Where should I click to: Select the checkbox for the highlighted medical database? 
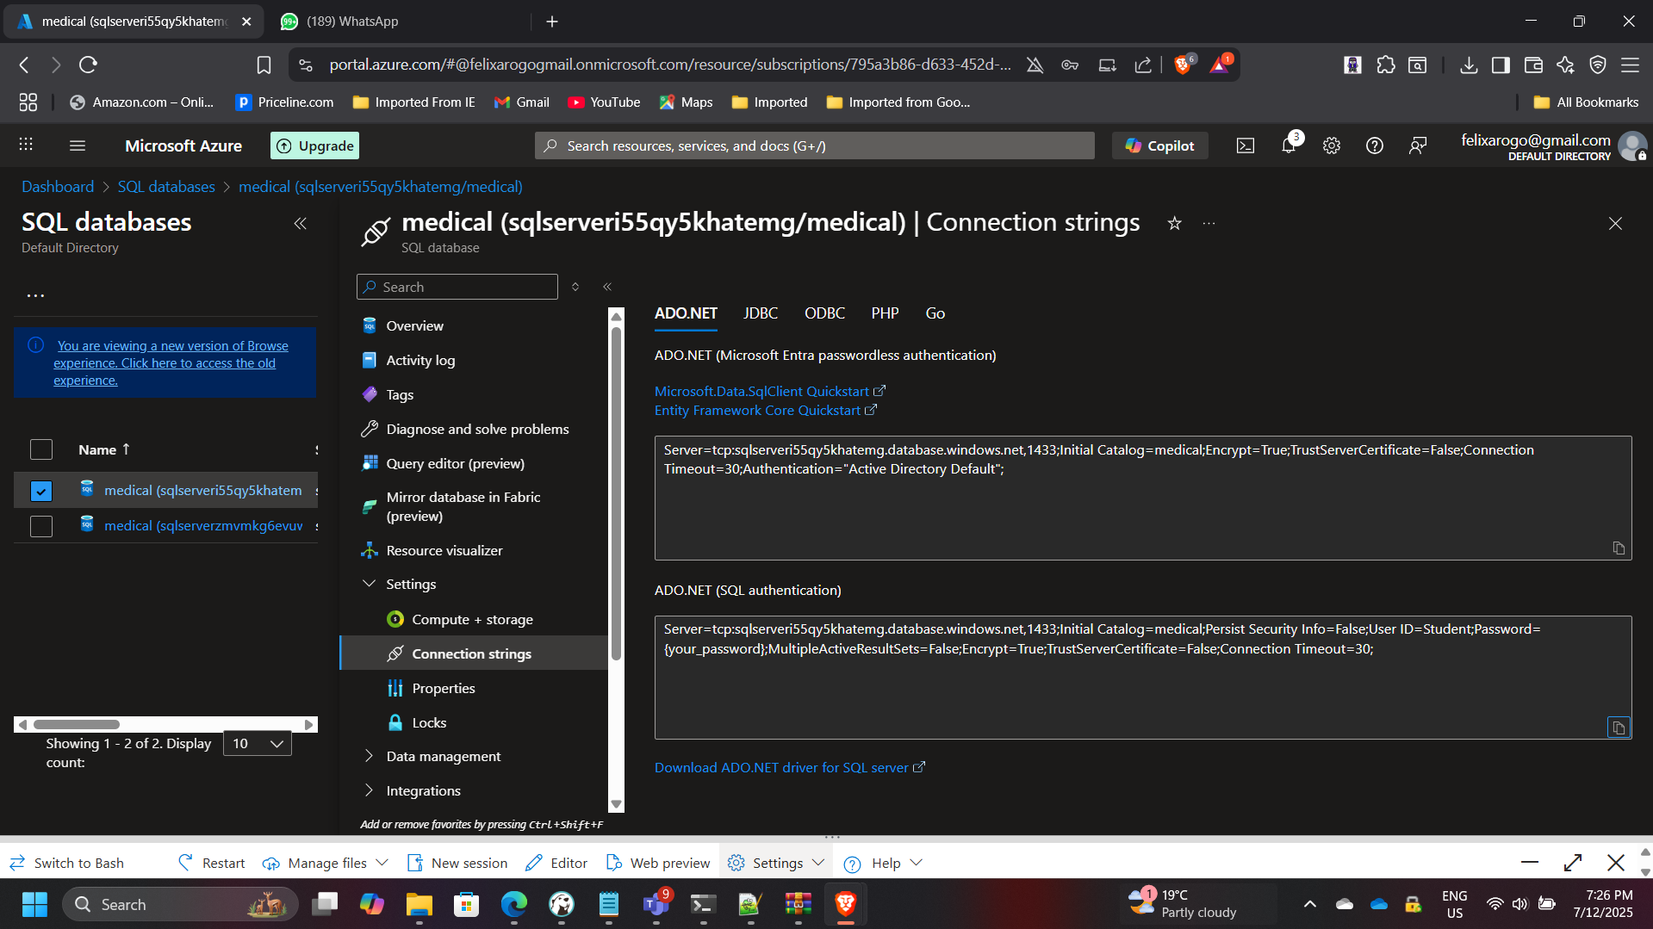(40, 490)
